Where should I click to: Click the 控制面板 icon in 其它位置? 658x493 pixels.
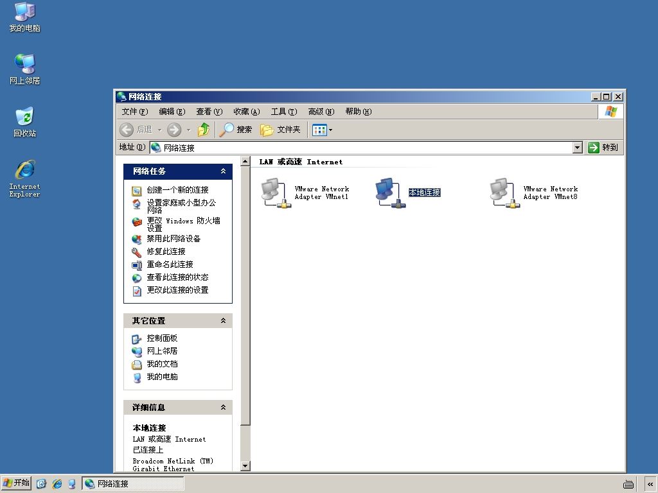(137, 339)
